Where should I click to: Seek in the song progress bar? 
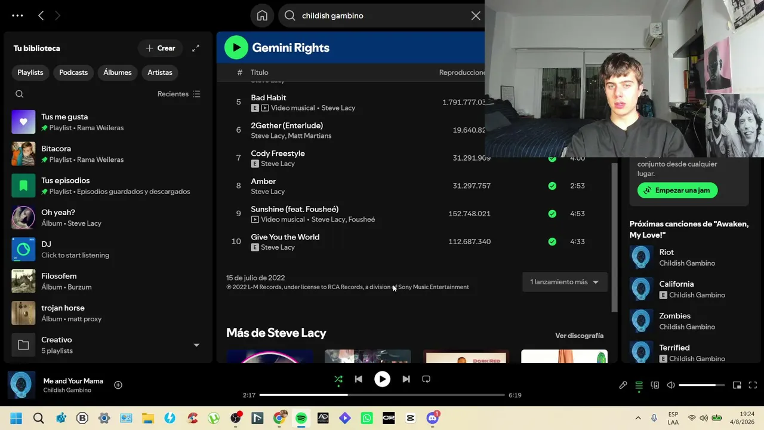382,395
